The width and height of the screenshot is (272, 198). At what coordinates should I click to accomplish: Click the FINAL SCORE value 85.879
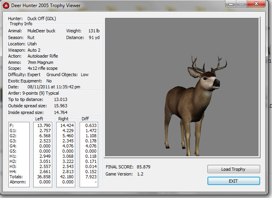coord(143,167)
